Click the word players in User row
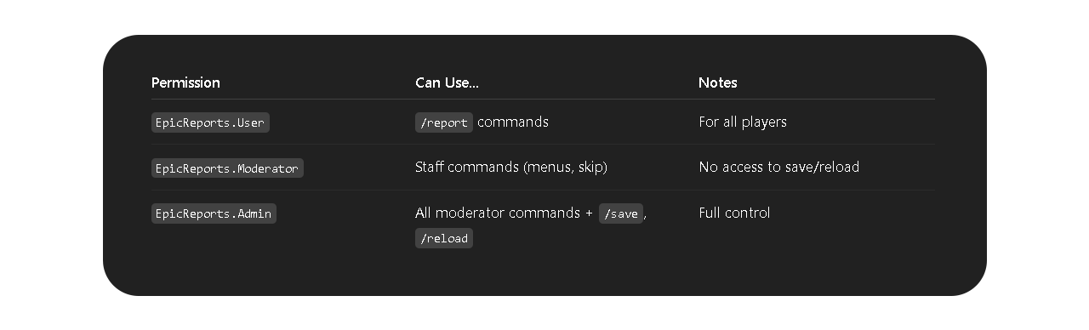Viewport: 1089px width, 330px height. pyautogui.click(x=764, y=122)
